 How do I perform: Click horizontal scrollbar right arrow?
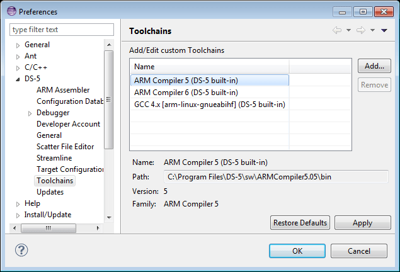pyautogui.click(x=98, y=228)
